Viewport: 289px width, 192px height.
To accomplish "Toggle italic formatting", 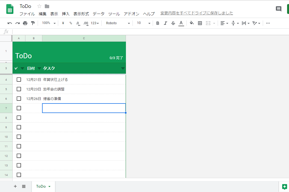I will point(165,23).
